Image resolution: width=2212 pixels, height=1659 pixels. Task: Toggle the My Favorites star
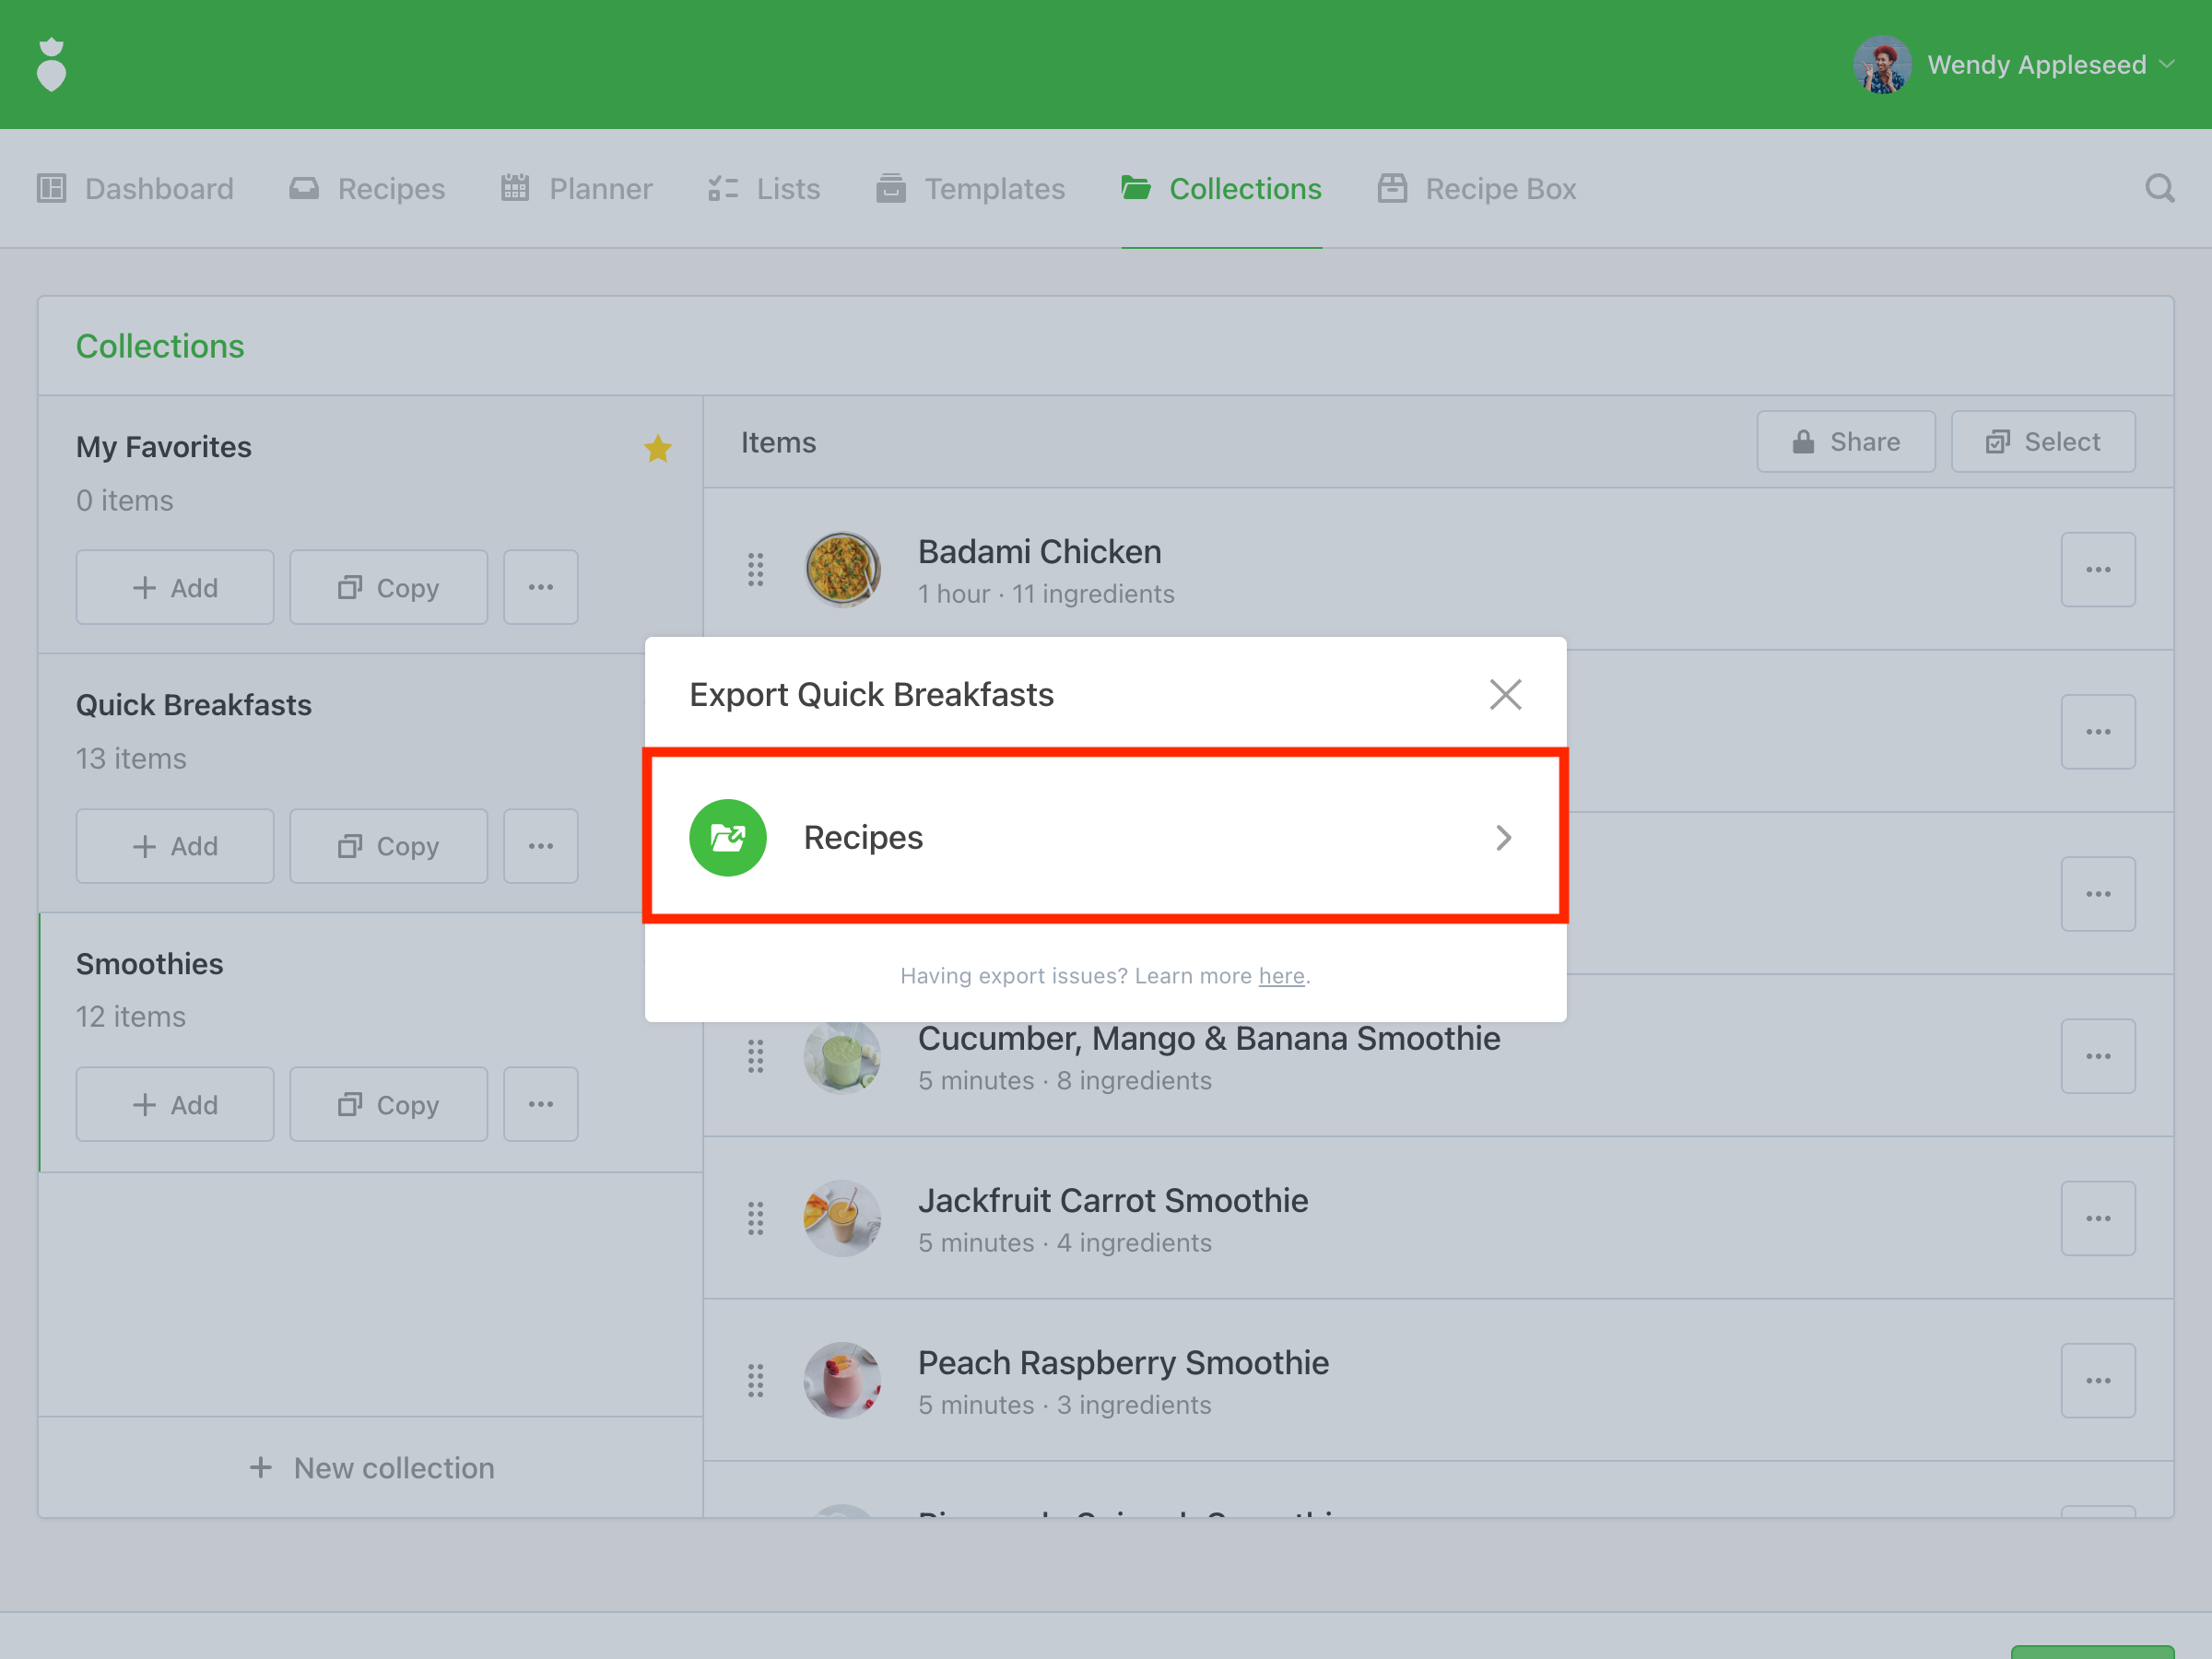pyautogui.click(x=657, y=448)
